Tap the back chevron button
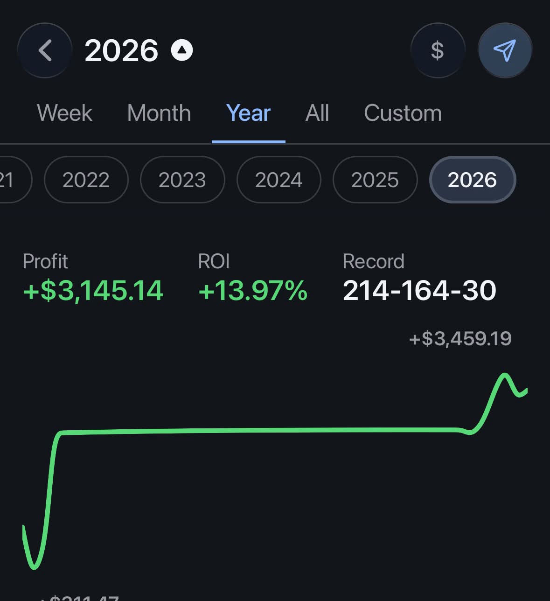The width and height of the screenshot is (550, 601). pyautogui.click(x=45, y=50)
